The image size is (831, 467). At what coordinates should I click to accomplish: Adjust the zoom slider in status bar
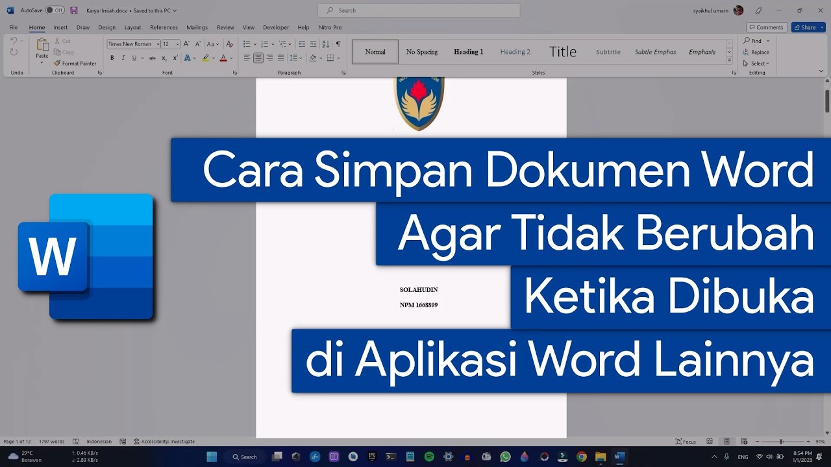click(x=781, y=442)
